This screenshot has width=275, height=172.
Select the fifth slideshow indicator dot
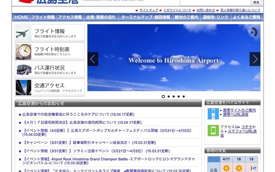click(x=183, y=96)
